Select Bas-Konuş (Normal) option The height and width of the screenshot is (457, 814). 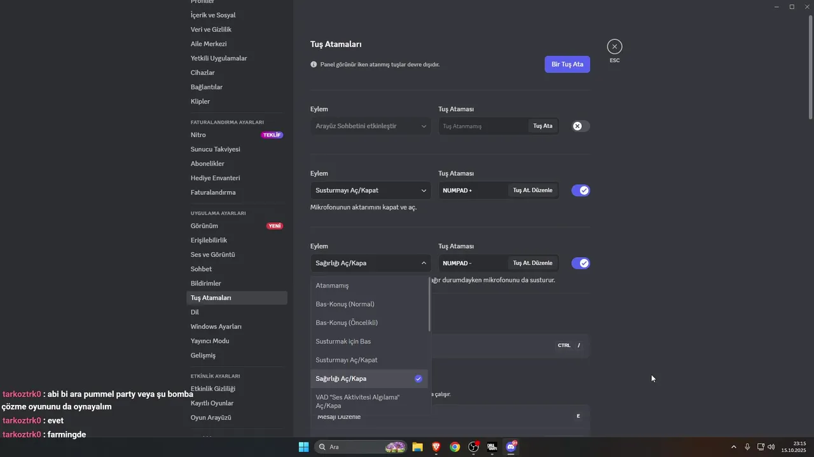tap(369, 304)
